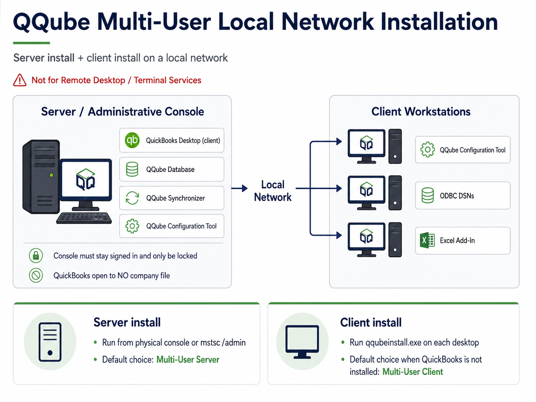The image size is (536, 402).
Task: Select the QQube Synchronizer box label
Action: 175,198
